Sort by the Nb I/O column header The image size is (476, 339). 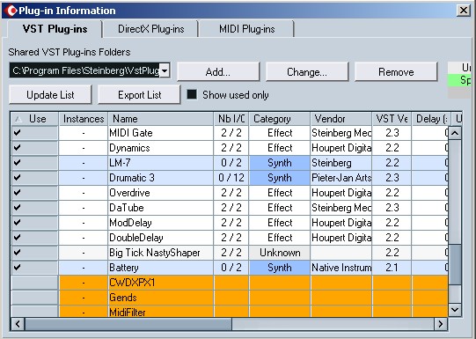point(231,119)
